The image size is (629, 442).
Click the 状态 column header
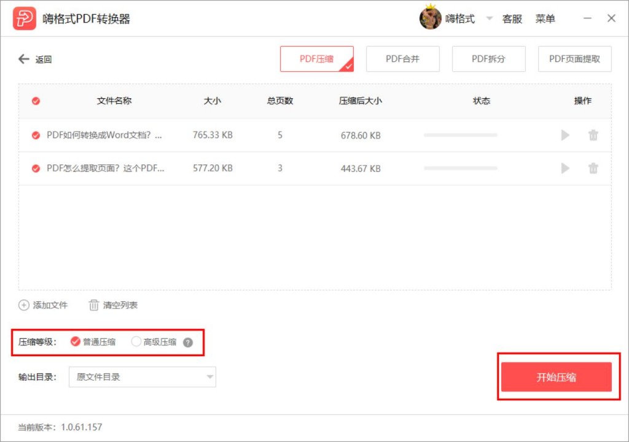point(482,101)
